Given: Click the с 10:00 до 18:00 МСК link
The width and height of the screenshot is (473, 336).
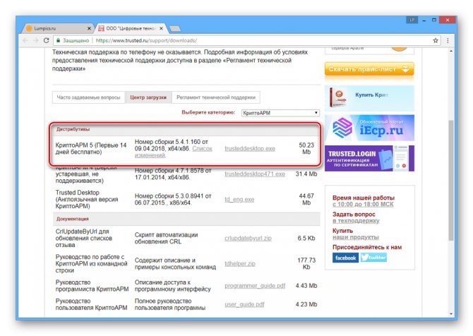Looking at the screenshot, I should (363, 205).
